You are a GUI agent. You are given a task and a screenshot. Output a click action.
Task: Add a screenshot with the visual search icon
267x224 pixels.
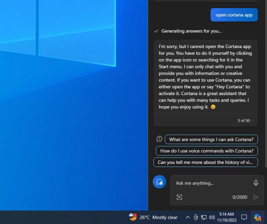click(179, 197)
